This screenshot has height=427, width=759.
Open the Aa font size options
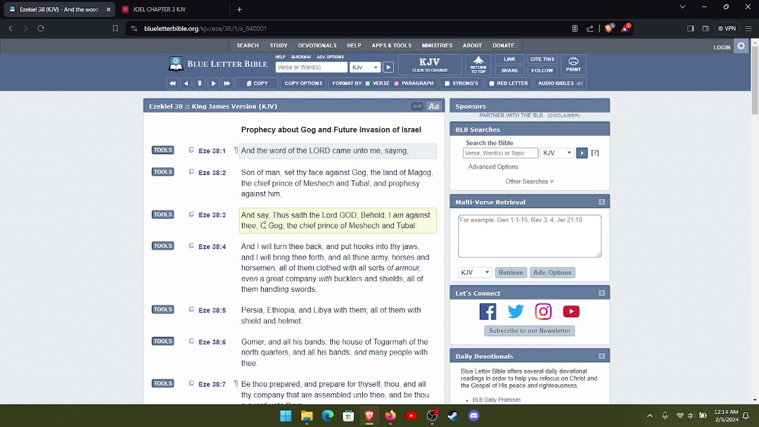pyautogui.click(x=434, y=106)
